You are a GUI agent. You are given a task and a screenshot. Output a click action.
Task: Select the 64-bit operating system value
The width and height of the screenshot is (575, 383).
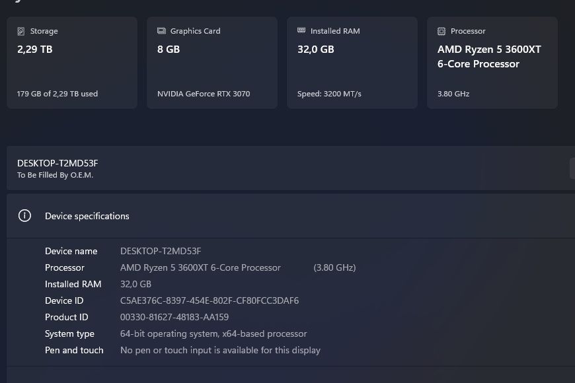(x=213, y=334)
